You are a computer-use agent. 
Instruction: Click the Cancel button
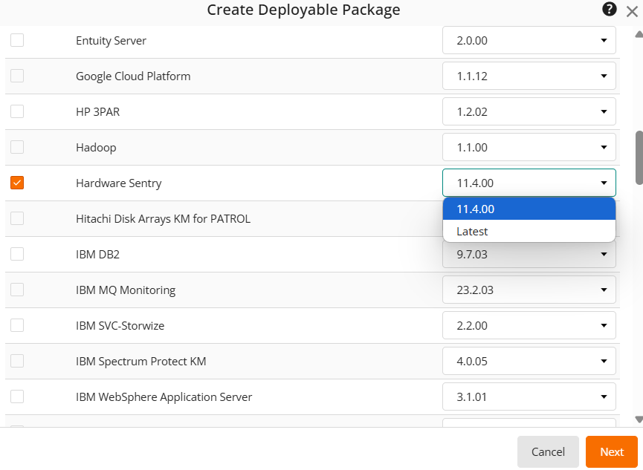[x=548, y=451]
